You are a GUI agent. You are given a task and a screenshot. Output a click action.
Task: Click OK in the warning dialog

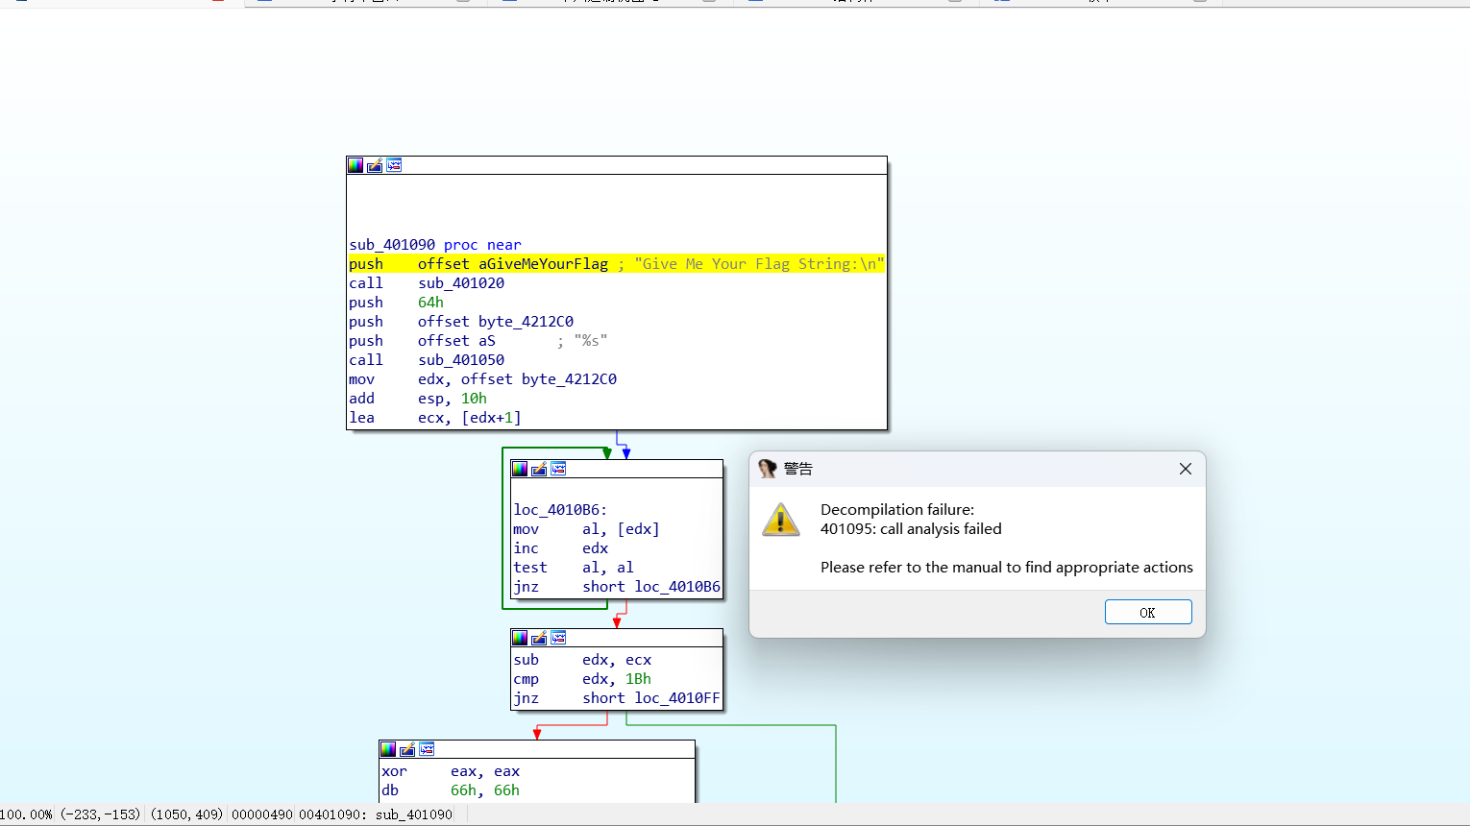point(1148,612)
